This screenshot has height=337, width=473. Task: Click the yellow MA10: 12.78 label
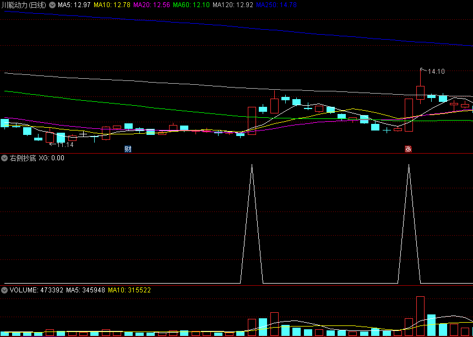pyautogui.click(x=112, y=5)
